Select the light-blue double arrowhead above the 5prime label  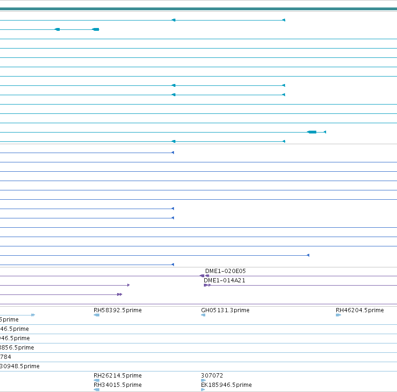(33, 315)
